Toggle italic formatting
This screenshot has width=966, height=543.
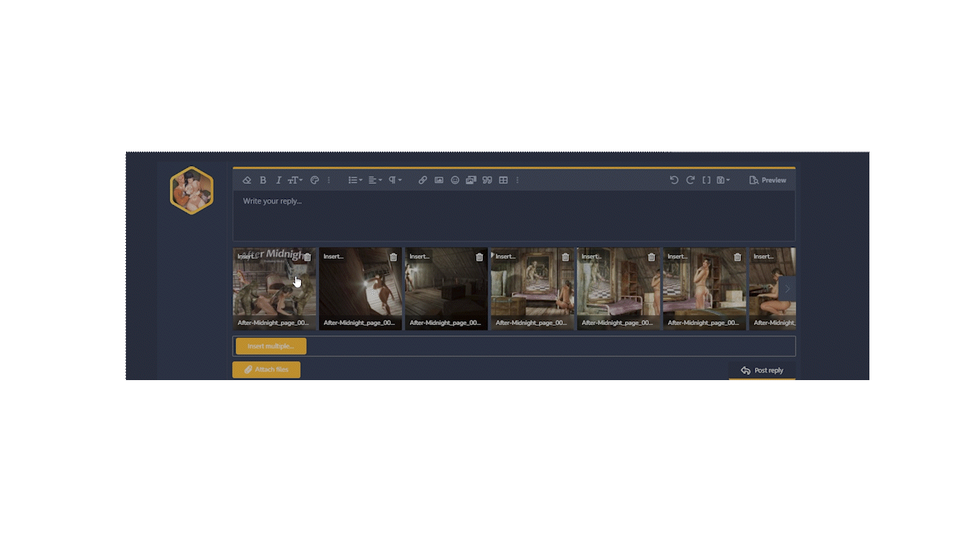(x=278, y=180)
